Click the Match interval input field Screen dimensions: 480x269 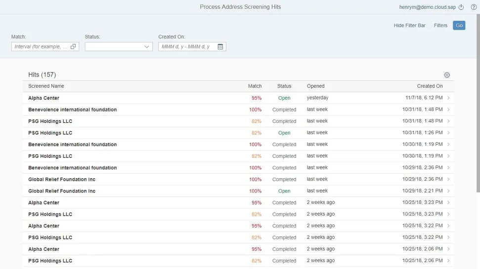click(41, 46)
